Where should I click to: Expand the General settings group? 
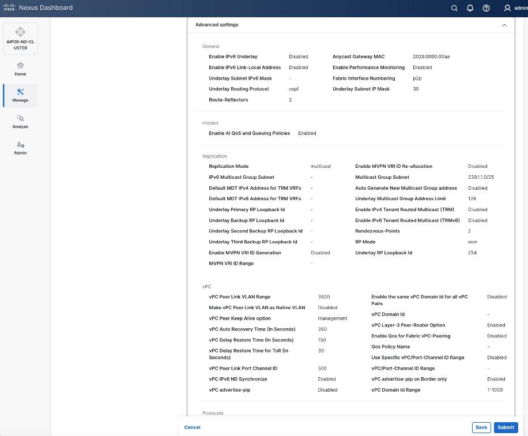pos(210,46)
